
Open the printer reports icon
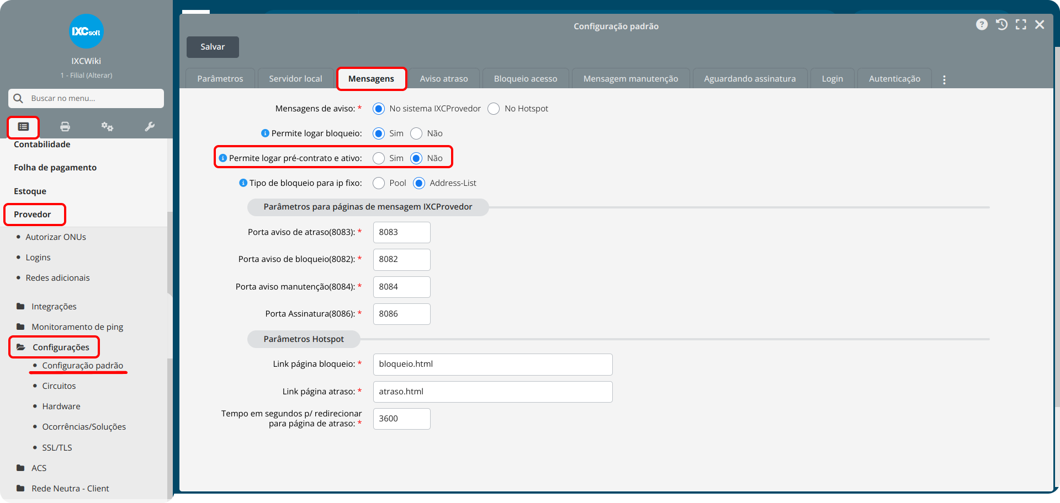click(x=65, y=127)
